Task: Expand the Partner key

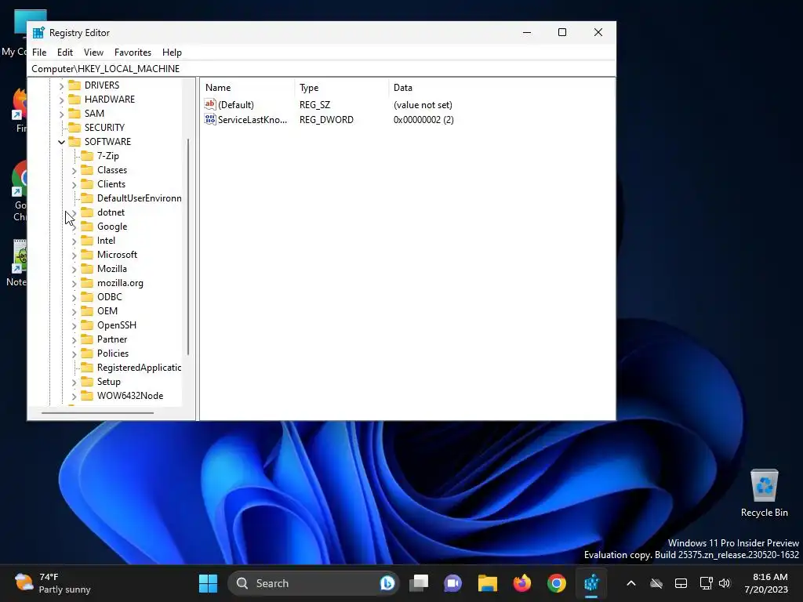Action: tap(74, 339)
